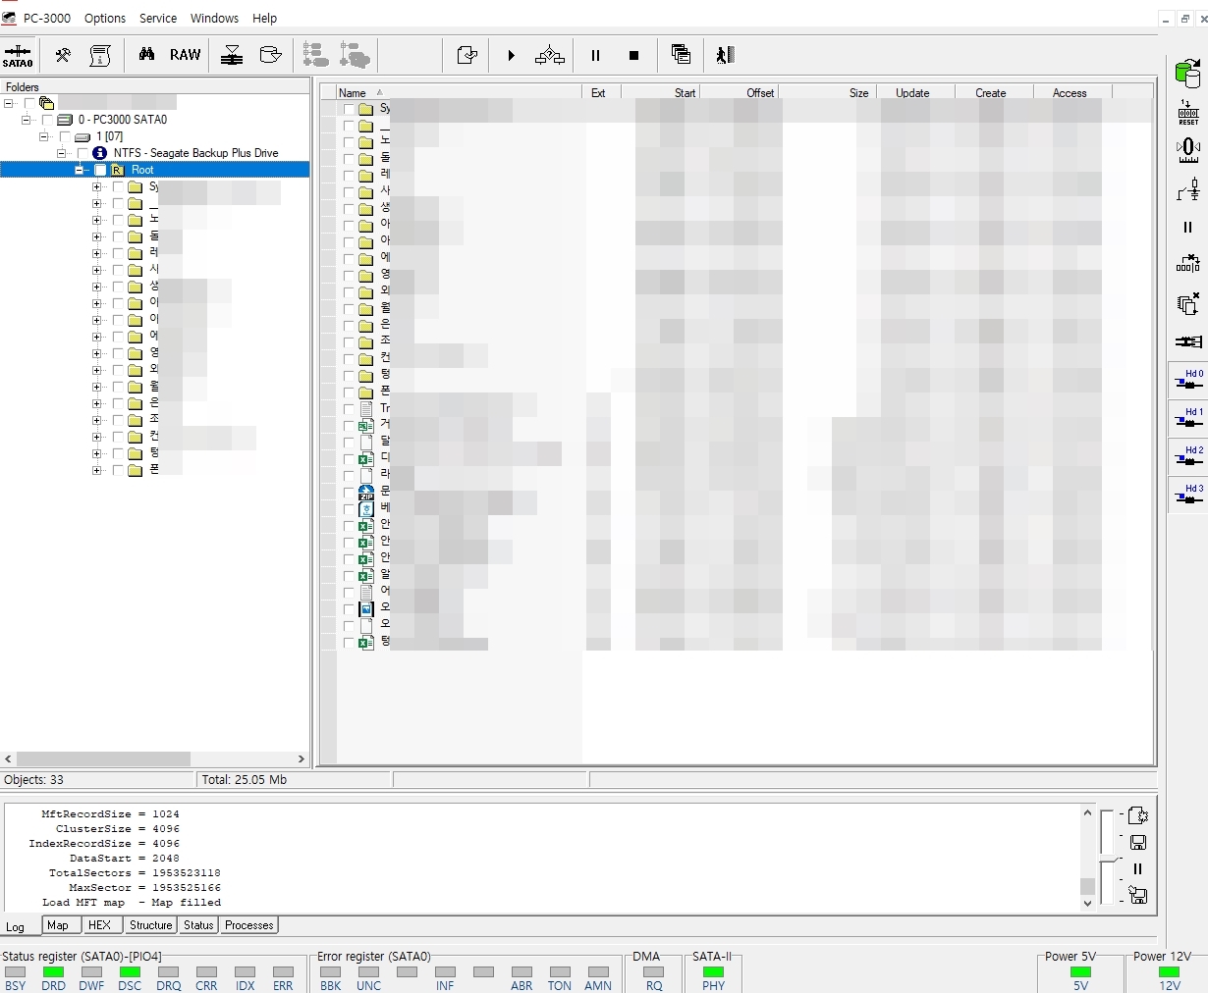Click the log panel scroll up arrow
This screenshot has width=1208, height=993.
click(x=1087, y=812)
